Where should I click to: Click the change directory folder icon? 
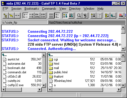107,16
